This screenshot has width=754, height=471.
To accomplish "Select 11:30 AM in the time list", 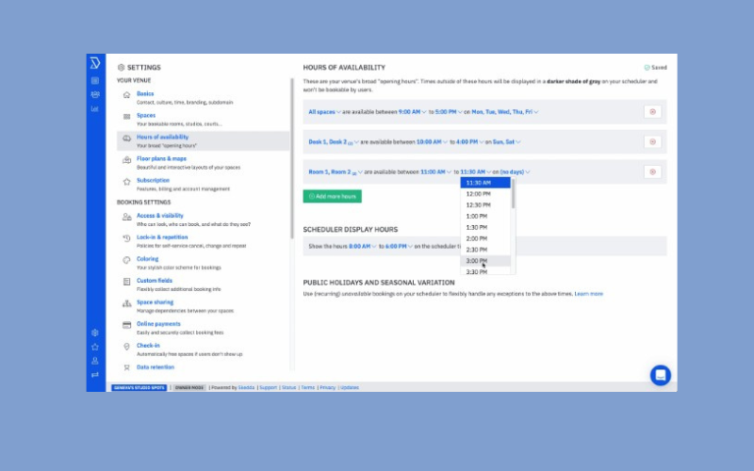I will coord(485,183).
